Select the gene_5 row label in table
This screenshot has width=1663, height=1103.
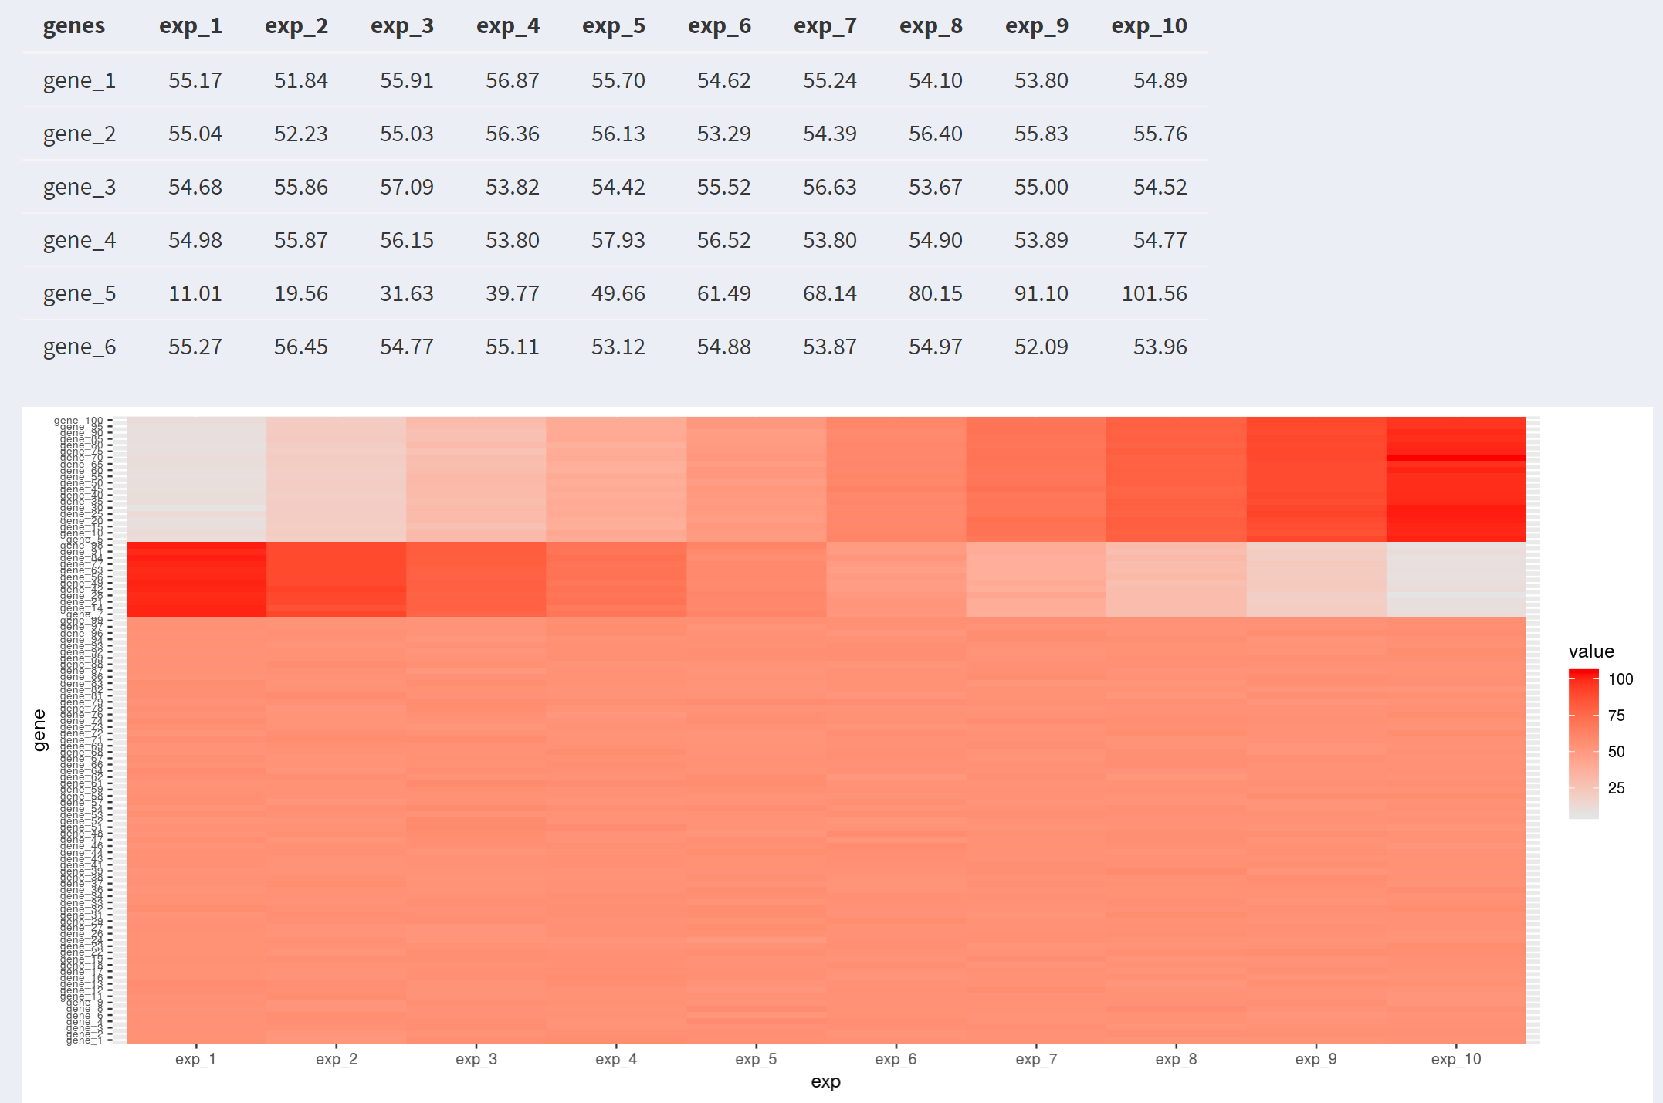(x=79, y=293)
